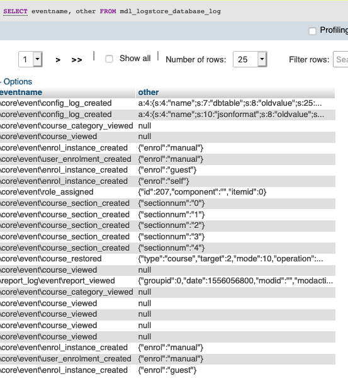Go to the next page with >

click(58, 60)
